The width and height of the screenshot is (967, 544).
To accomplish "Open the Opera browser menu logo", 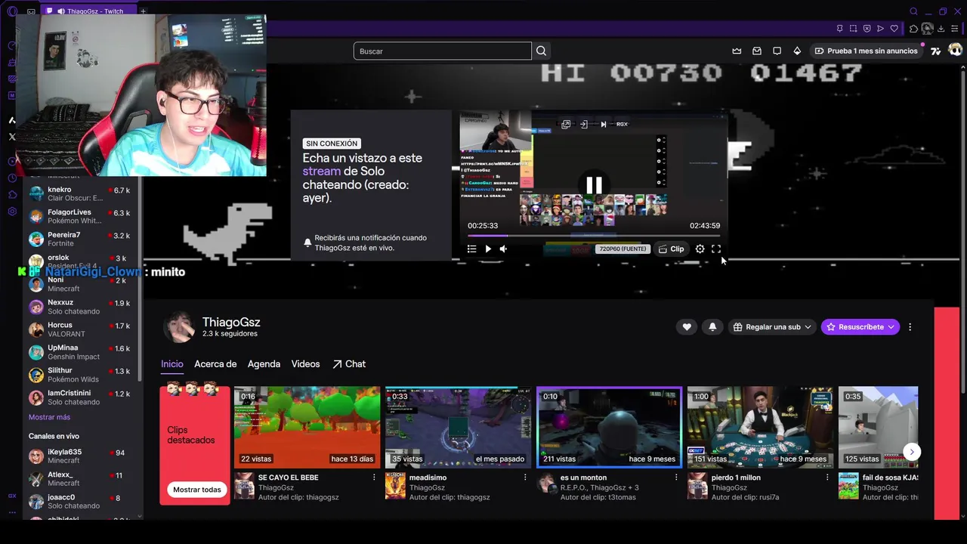I will pyautogui.click(x=11, y=11).
